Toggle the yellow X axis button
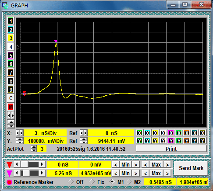This screenshot has height=191, width=213. (155, 133)
